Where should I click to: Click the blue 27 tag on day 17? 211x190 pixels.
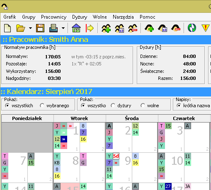[x=168, y=186]
